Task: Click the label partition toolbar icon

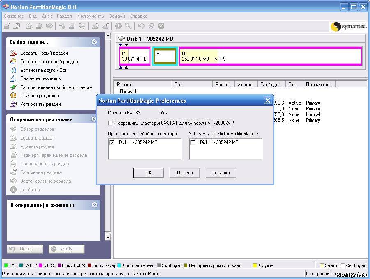Action: (62, 26)
